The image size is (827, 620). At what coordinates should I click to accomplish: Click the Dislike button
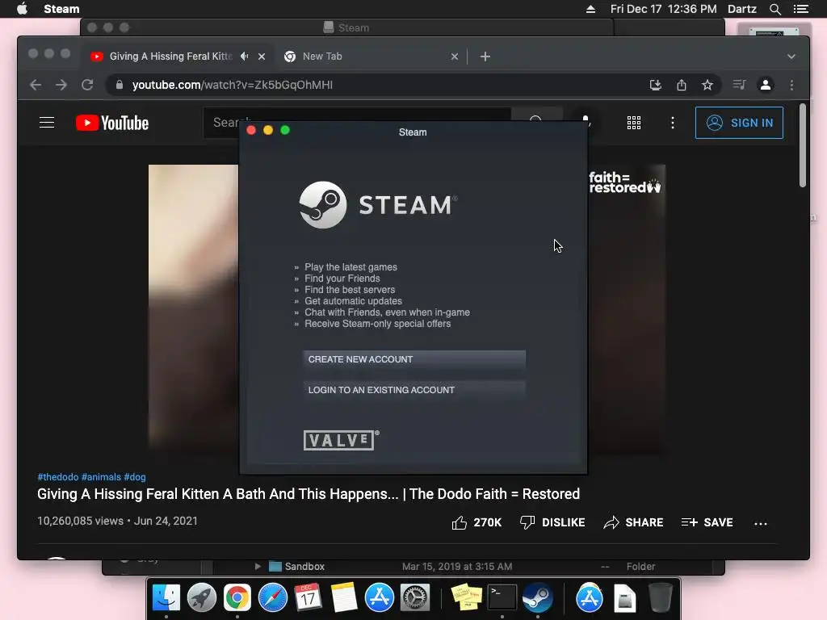coord(552,522)
